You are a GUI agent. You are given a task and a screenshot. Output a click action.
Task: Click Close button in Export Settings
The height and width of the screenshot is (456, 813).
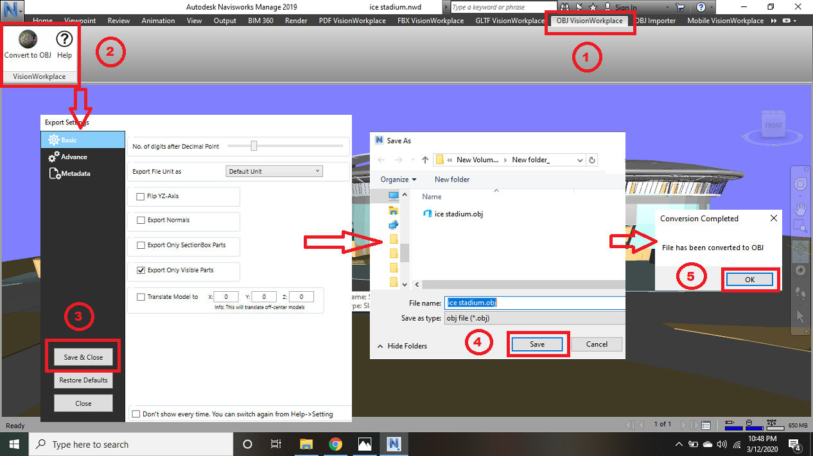83,403
